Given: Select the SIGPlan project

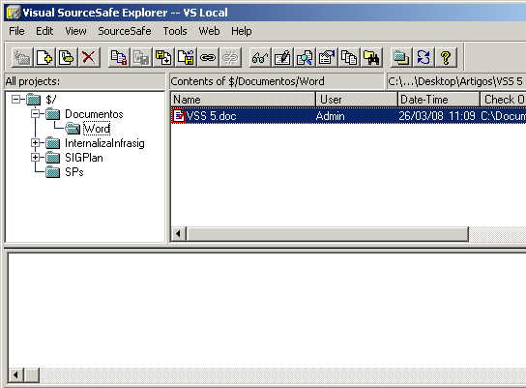Looking at the screenshot, I should (x=84, y=158).
